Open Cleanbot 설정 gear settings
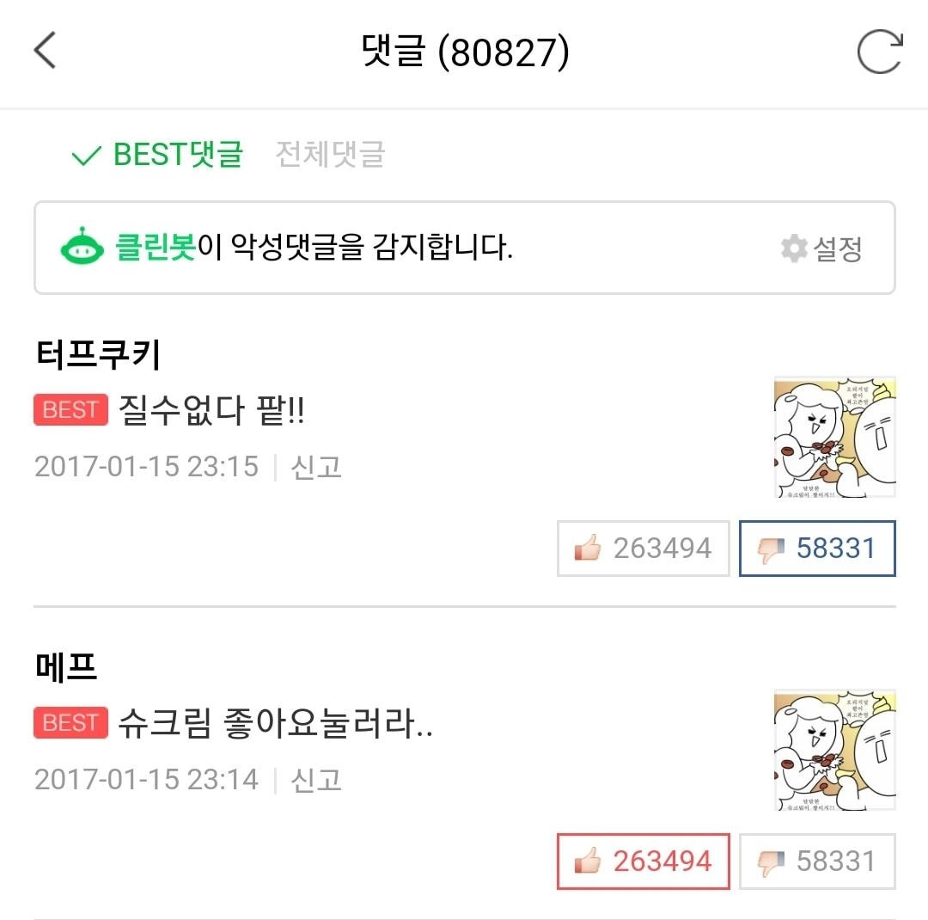928x920 pixels. pos(821,249)
